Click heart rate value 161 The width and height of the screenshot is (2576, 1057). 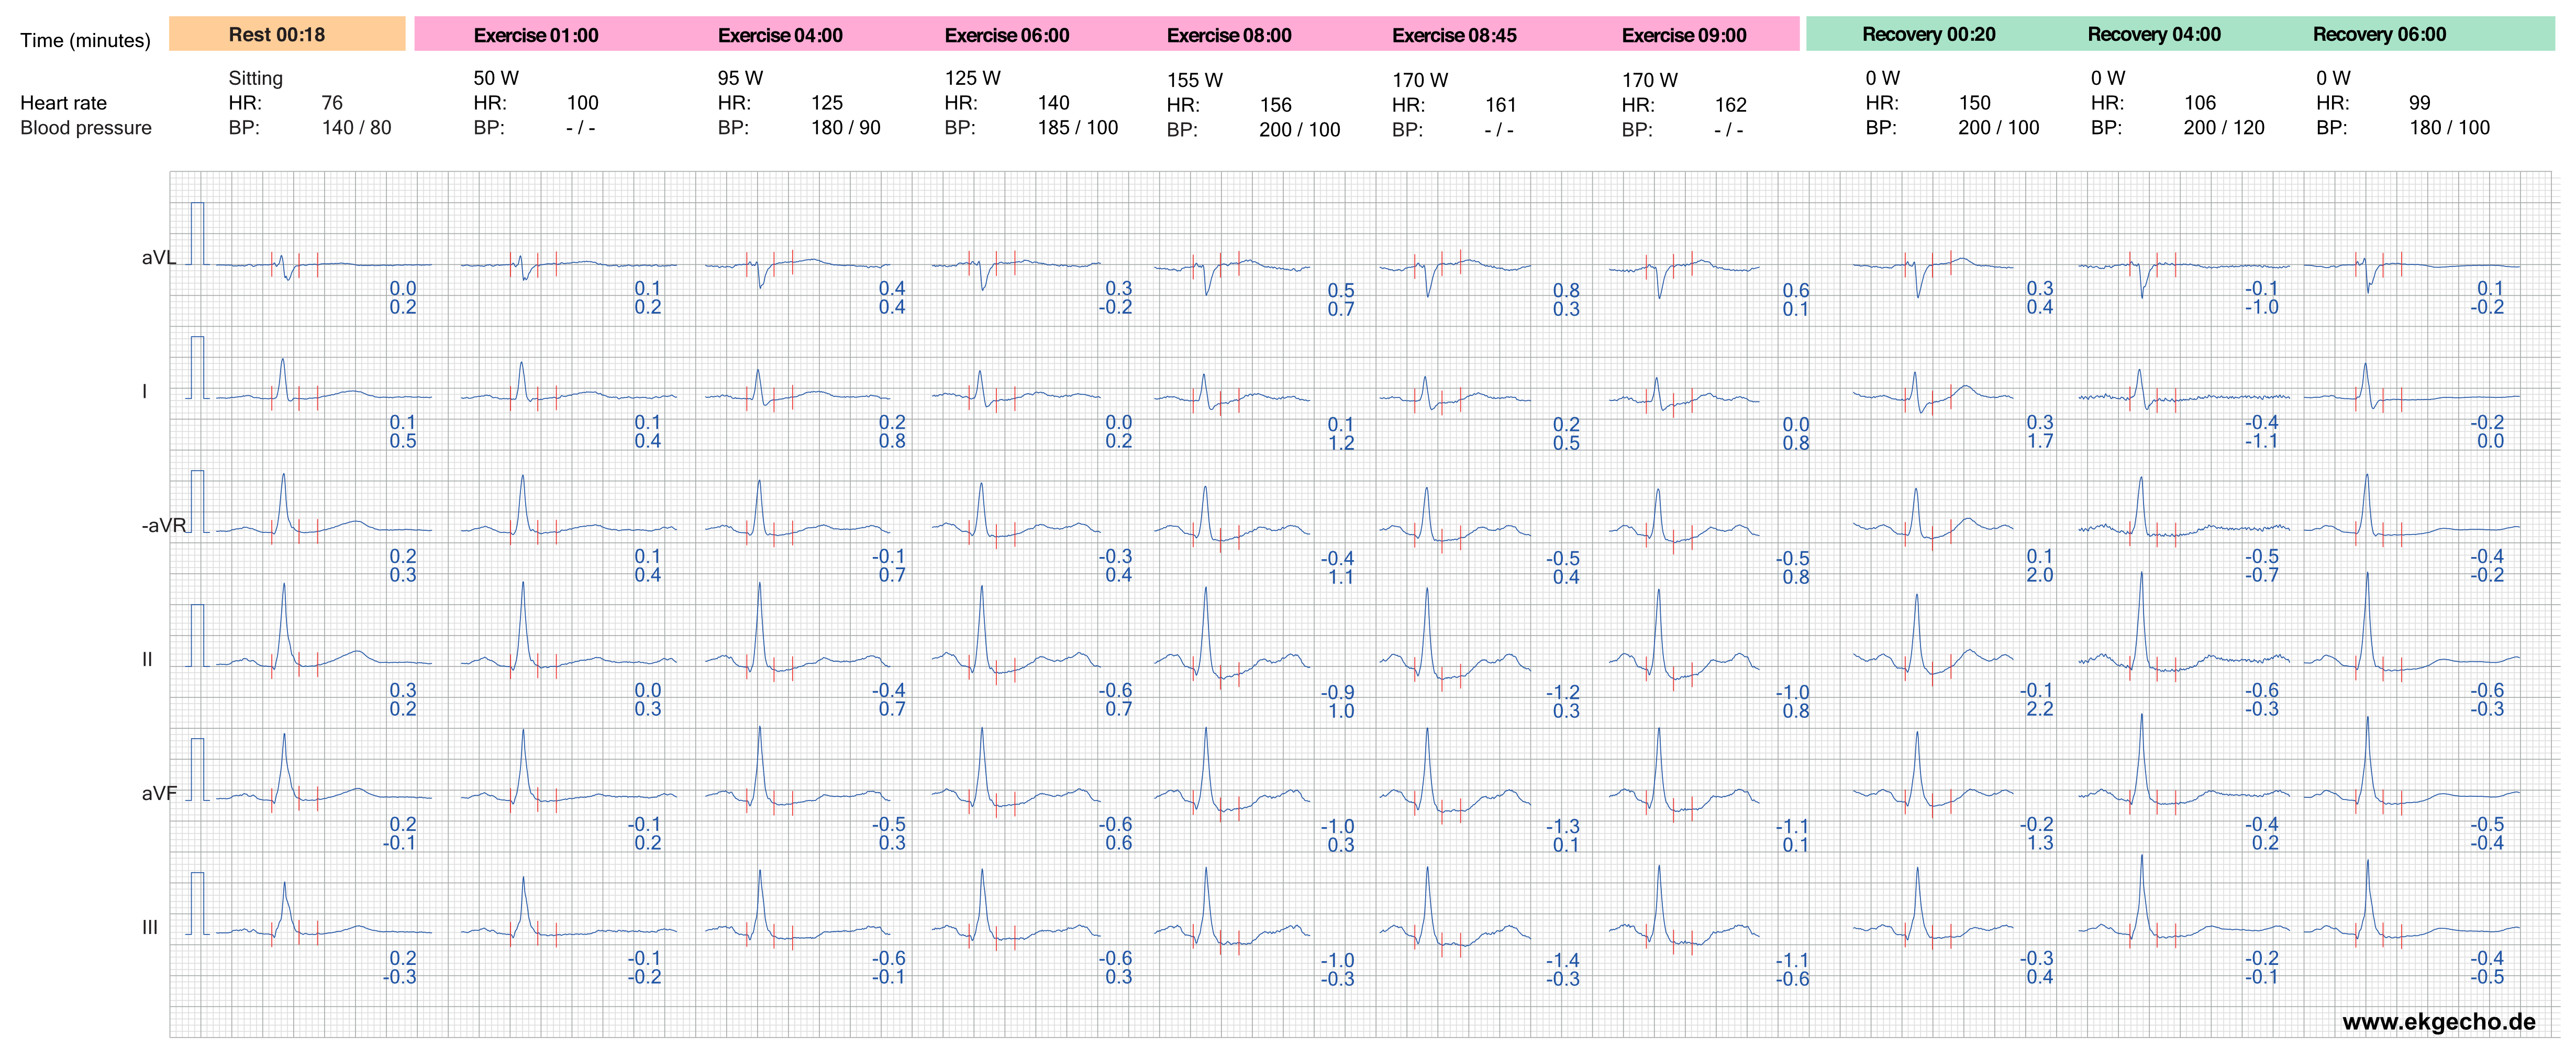point(1500,105)
